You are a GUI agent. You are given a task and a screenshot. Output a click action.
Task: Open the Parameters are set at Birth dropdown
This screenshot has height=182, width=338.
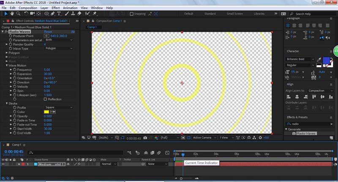coord(59,40)
